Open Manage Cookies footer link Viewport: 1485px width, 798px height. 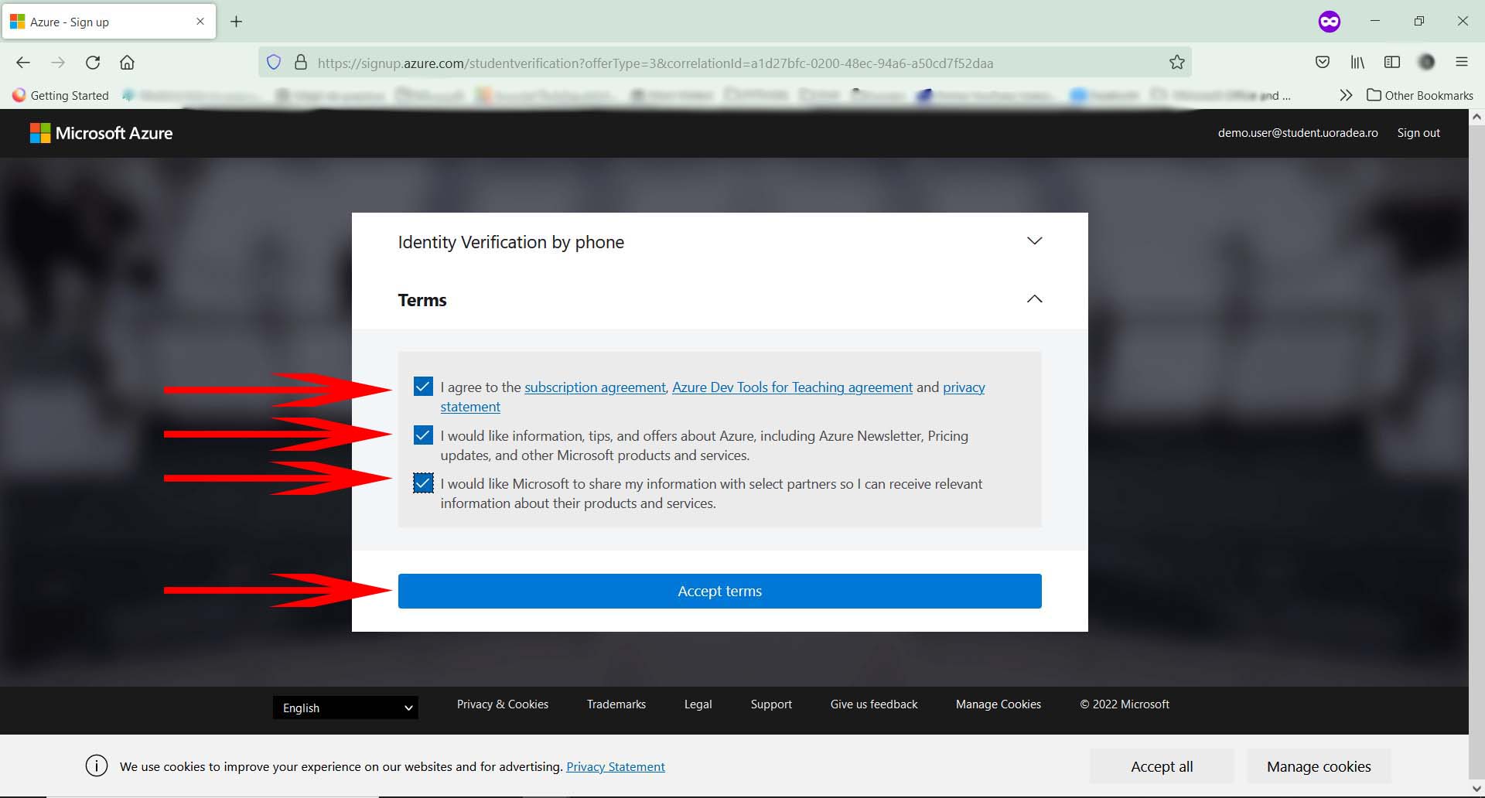point(999,704)
